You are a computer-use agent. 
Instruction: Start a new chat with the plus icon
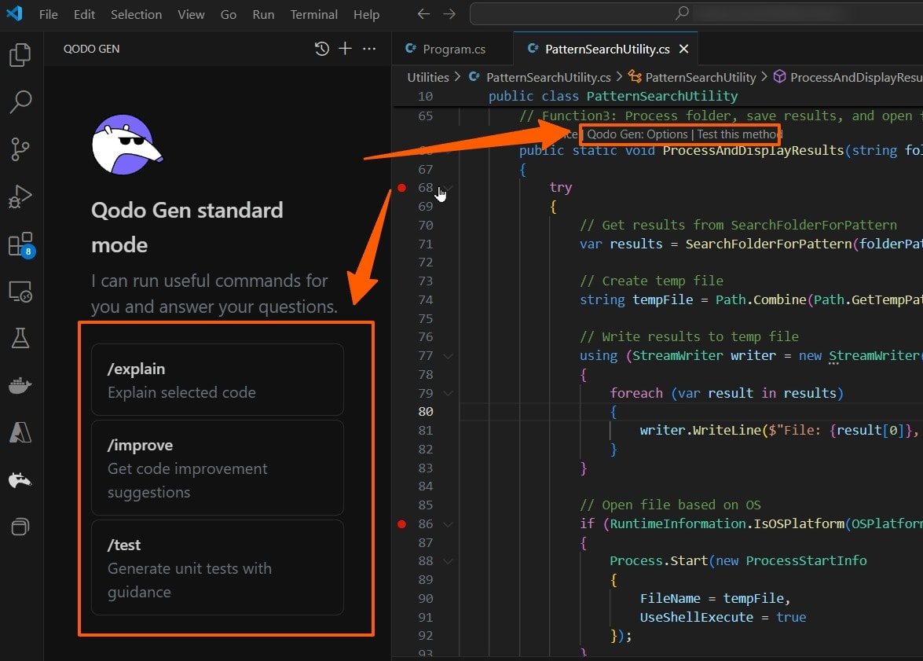point(345,48)
